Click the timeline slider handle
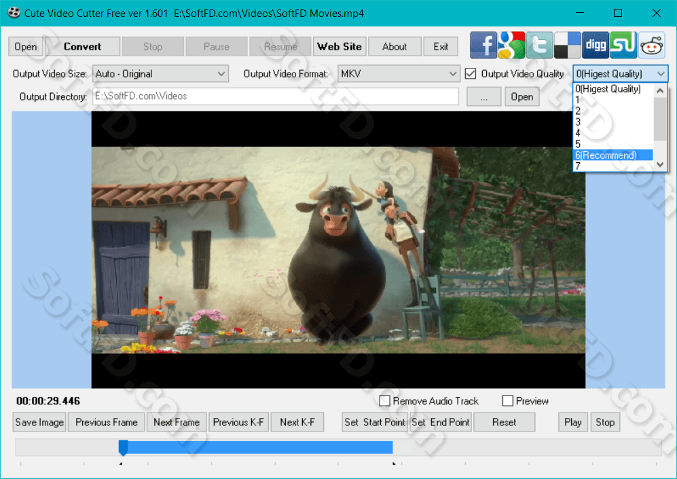Image resolution: width=677 pixels, height=479 pixels. pos(123,448)
